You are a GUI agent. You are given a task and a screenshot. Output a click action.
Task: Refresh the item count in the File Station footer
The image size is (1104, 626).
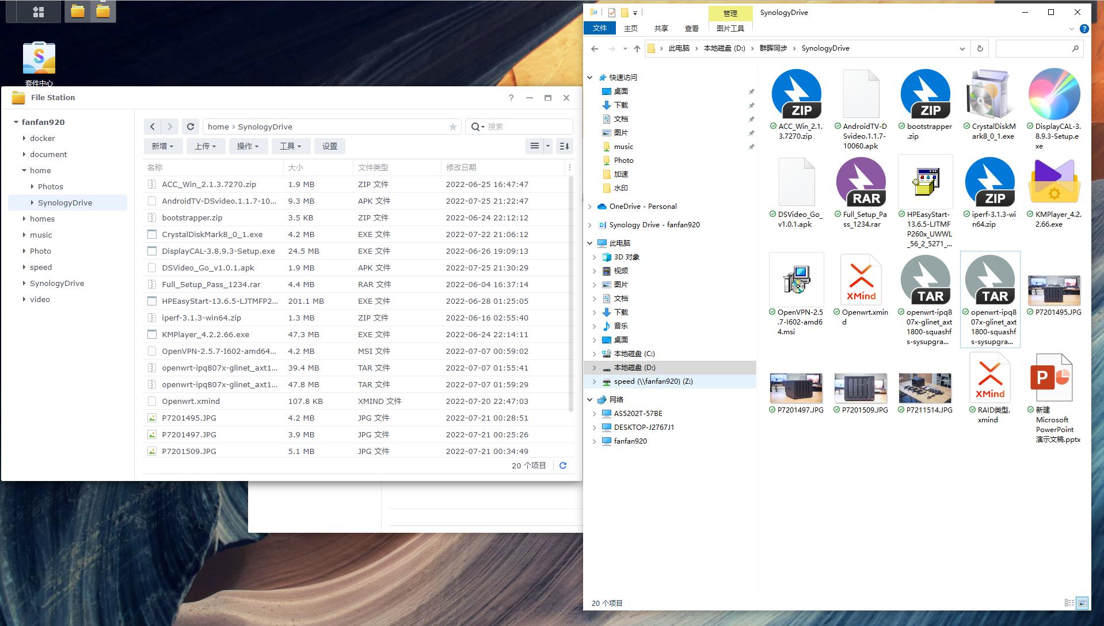click(563, 465)
